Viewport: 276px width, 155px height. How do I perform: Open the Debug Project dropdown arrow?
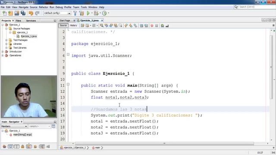point(100,13)
